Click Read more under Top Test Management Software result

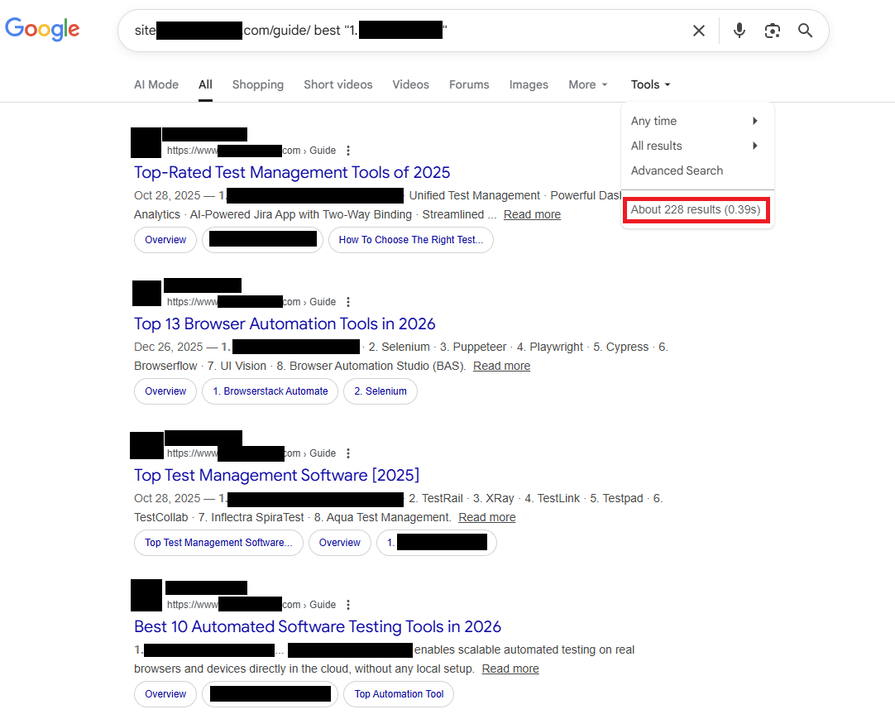point(487,517)
